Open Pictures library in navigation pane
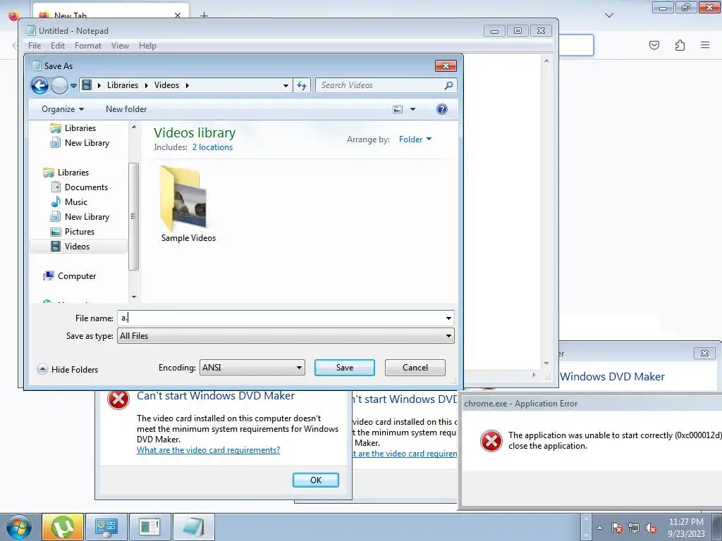This screenshot has width=722, height=541. (79, 231)
